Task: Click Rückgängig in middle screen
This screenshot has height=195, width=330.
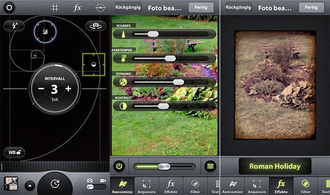Action: click(x=128, y=8)
